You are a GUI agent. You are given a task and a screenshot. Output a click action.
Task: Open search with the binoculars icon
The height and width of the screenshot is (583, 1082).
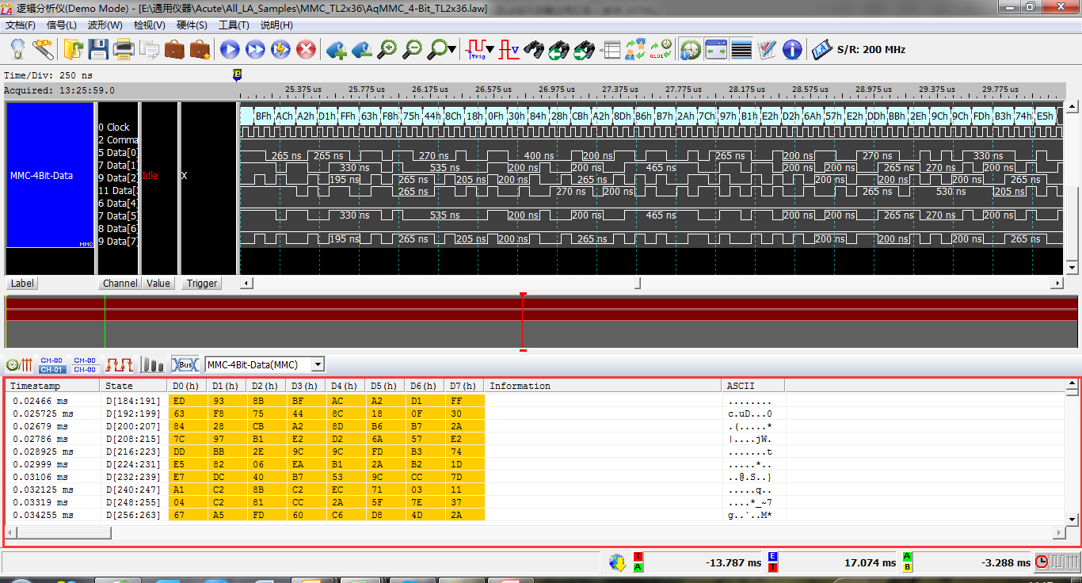[x=534, y=49]
